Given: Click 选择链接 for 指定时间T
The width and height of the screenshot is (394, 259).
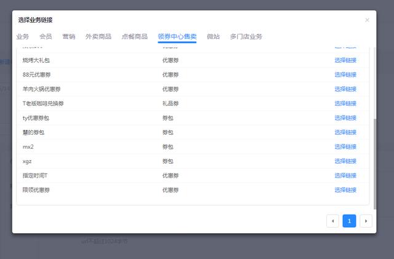Looking at the screenshot, I should click(x=345, y=175).
